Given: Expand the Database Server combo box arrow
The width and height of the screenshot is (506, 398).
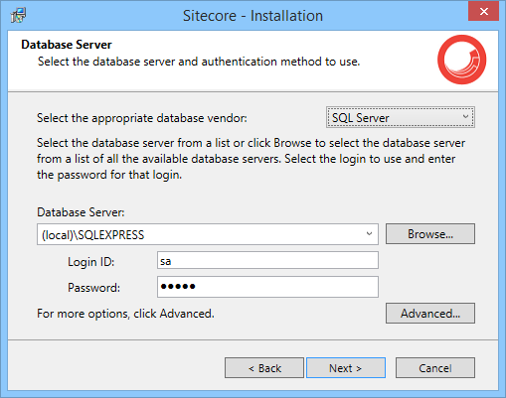Looking at the screenshot, I should 369,234.
